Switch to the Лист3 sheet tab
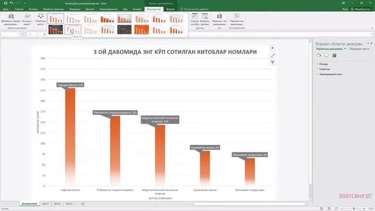 [x=69, y=204]
